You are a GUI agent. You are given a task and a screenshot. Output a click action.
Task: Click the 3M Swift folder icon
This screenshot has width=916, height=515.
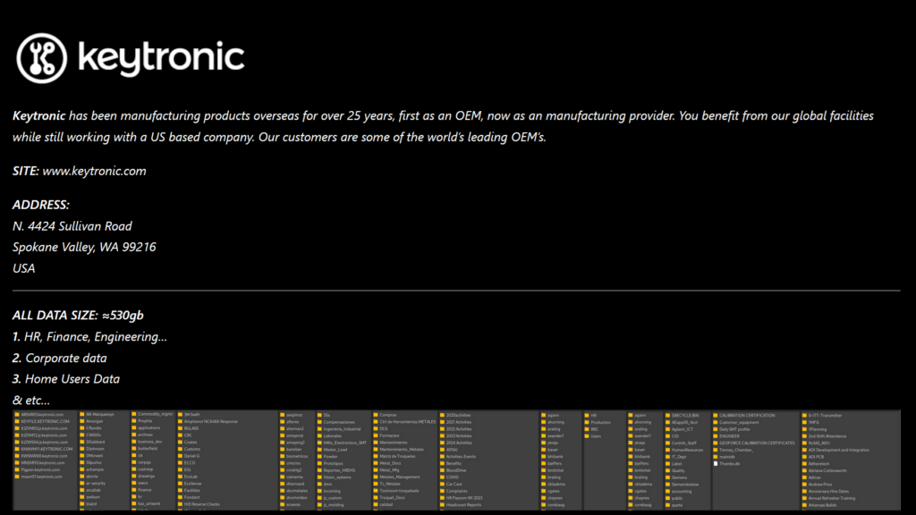(x=180, y=416)
